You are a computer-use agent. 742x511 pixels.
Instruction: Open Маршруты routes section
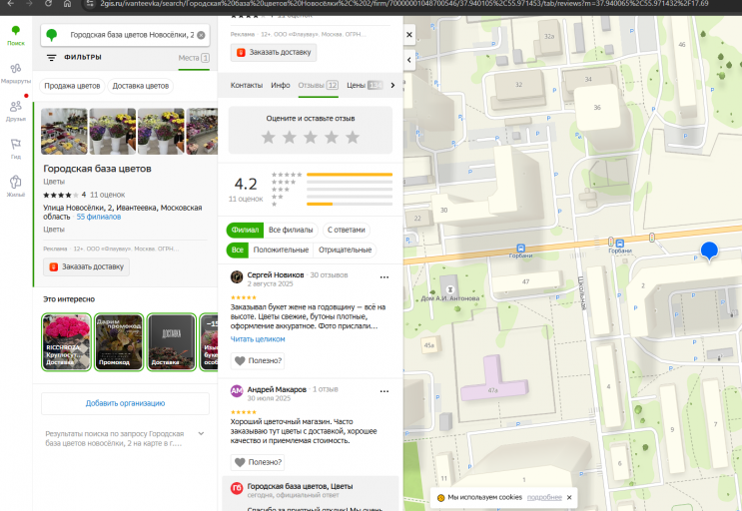point(16,74)
